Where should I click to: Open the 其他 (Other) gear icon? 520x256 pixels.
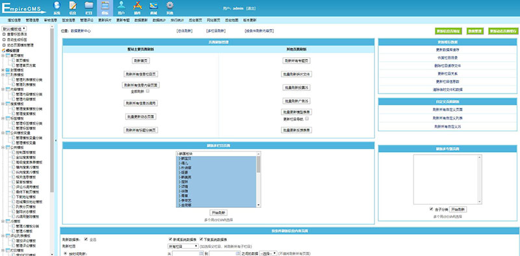pyautogui.click(x=170, y=8)
